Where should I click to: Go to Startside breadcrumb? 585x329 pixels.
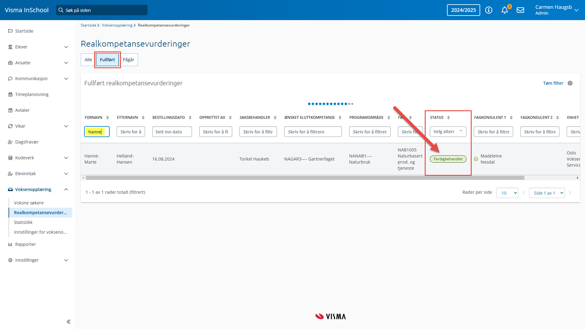coord(88,25)
